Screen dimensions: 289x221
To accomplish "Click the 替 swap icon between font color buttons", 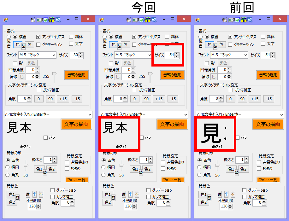I will pyautogui.click(x=24, y=45).
